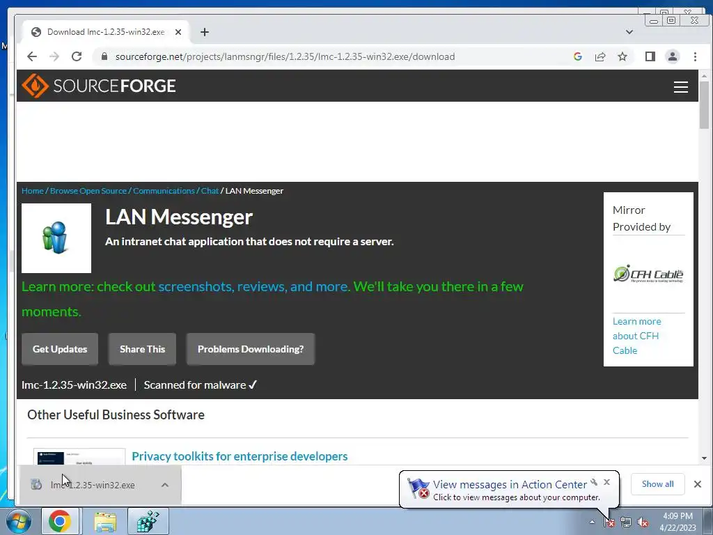Go back using the browser back arrow
The width and height of the screenshot is (713, 535).
(x=32, y=56)
